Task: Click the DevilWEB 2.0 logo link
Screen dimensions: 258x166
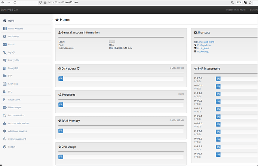Action: click(9, 10)
